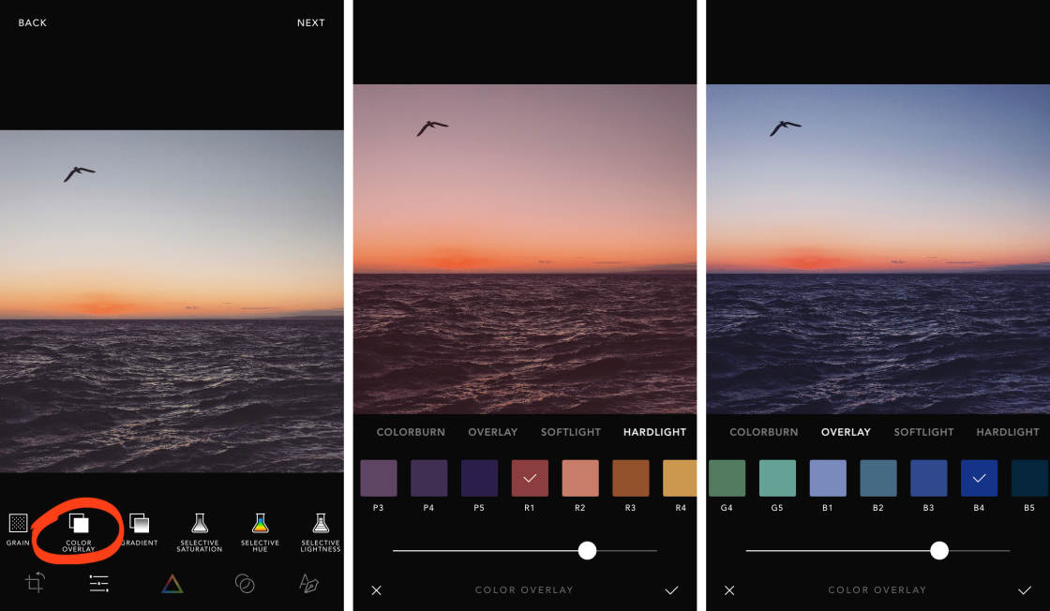
Task: Pick the R2 salmon color swatch
Action: pos(580,478)
